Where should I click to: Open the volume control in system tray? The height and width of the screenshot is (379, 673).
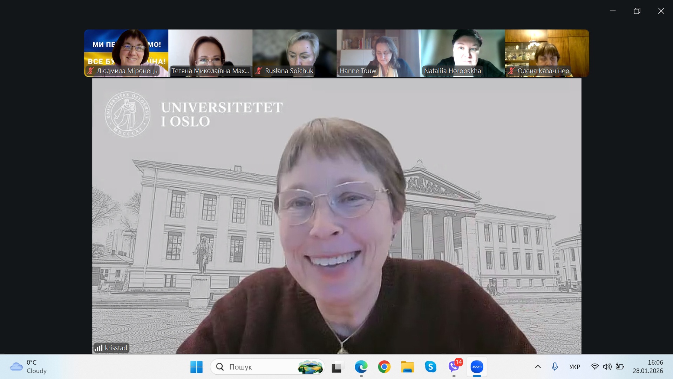coord(607,367)
